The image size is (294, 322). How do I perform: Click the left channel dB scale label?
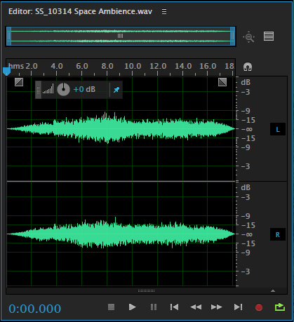tap(246, 82)
